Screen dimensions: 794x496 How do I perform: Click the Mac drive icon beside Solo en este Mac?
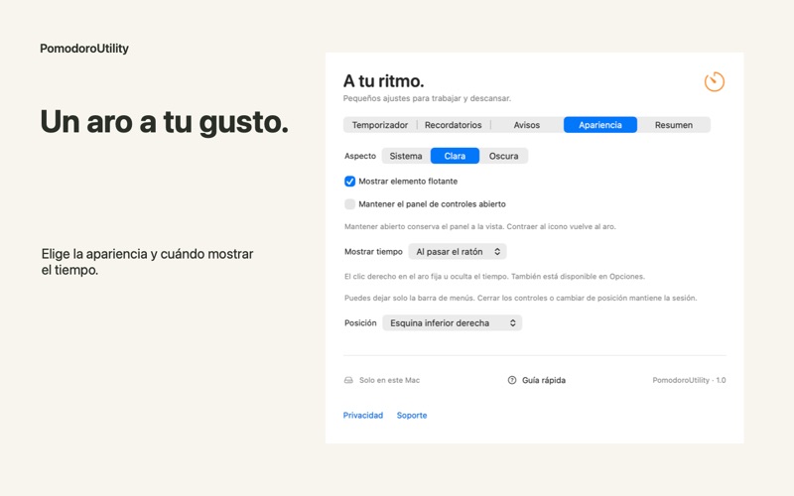[348, 380]
